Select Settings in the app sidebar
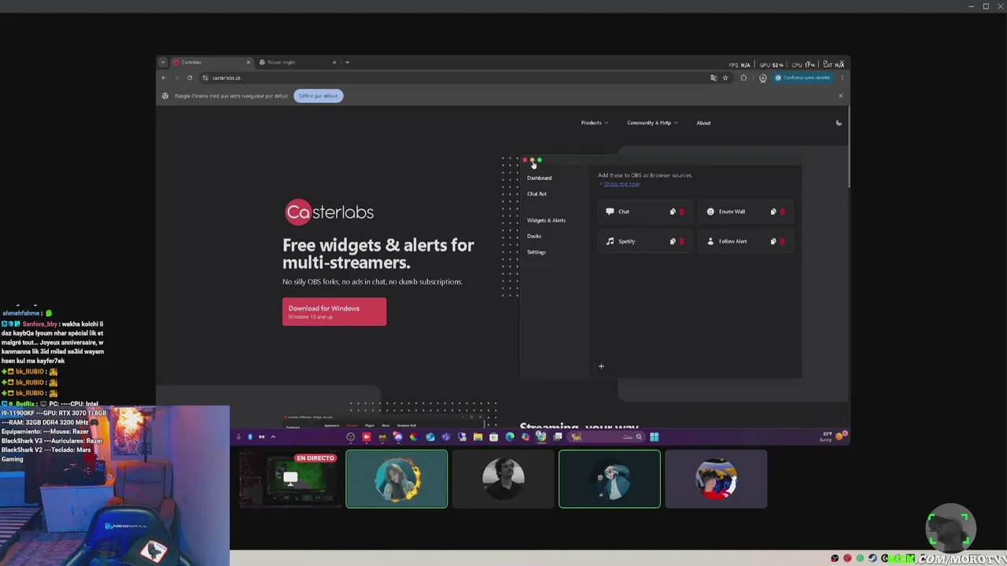 tap(537, 252)
